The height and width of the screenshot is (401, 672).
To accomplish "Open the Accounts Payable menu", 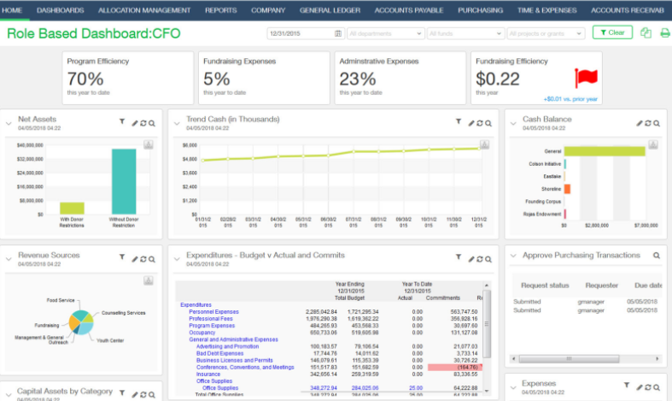I will click(409, 10).
